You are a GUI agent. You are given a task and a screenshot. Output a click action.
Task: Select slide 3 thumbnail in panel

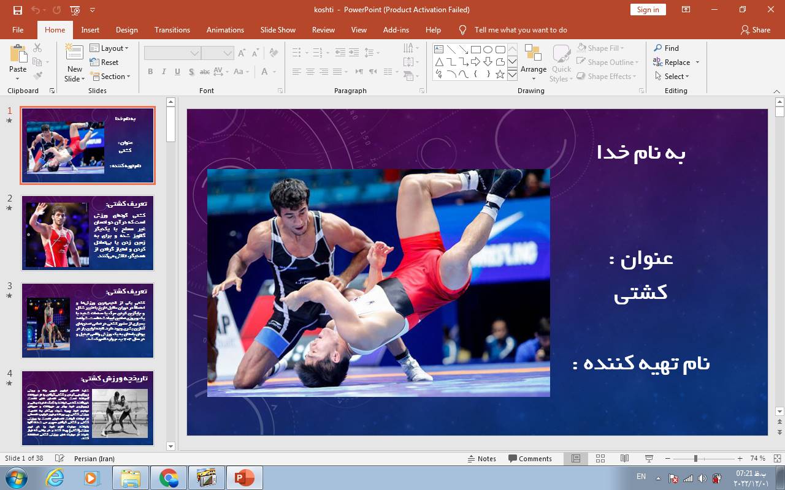[88, 320]
